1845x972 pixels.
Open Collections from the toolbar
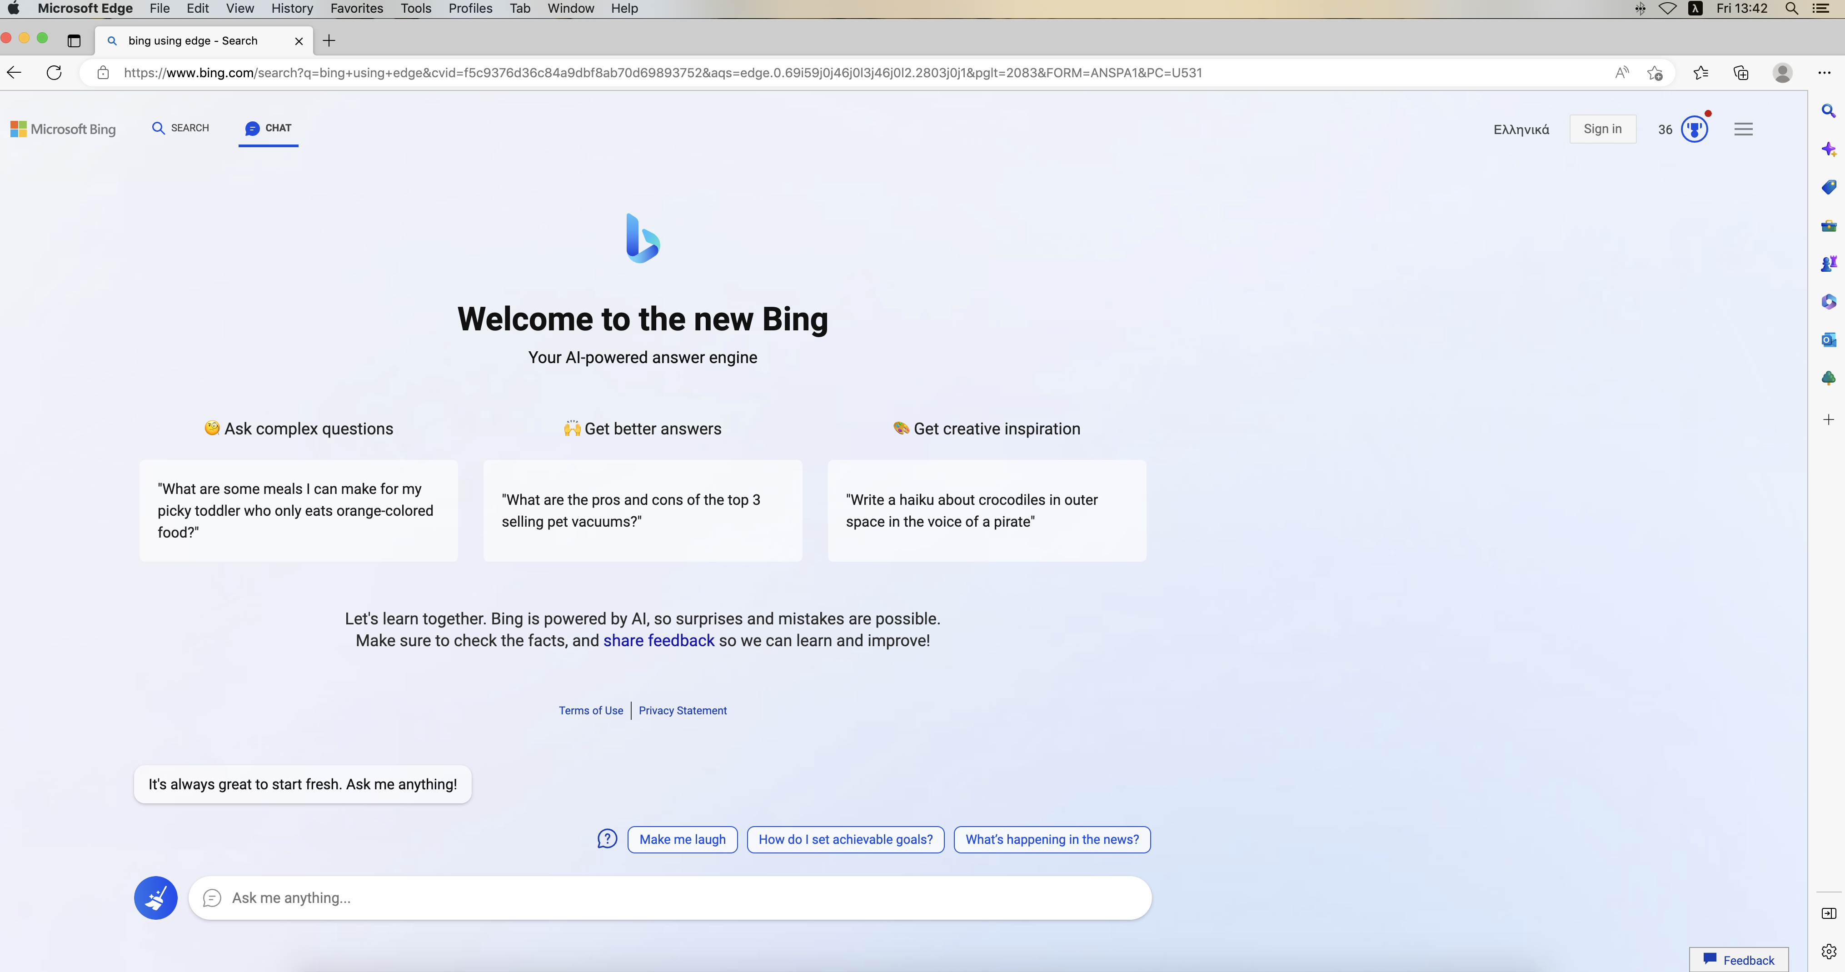point(1741,72)
